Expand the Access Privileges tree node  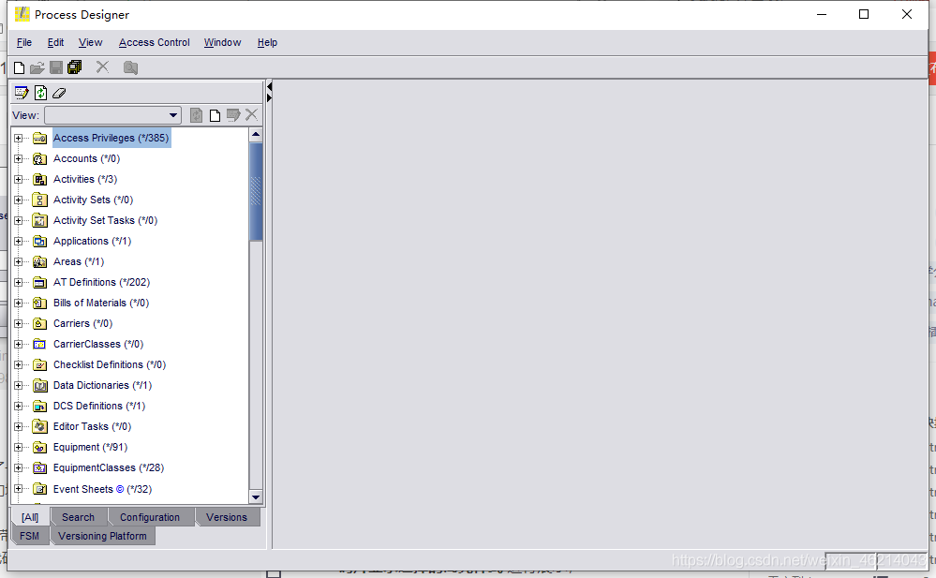(x=20, y=138)
